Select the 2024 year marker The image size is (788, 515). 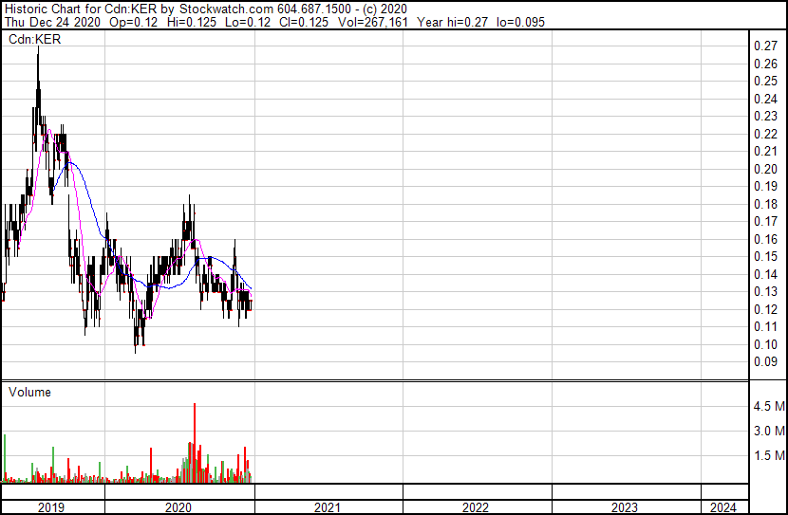pos(723,507)
